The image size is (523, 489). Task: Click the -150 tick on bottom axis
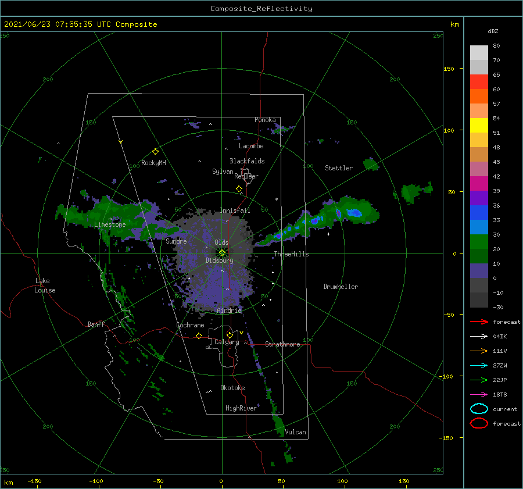34,481
